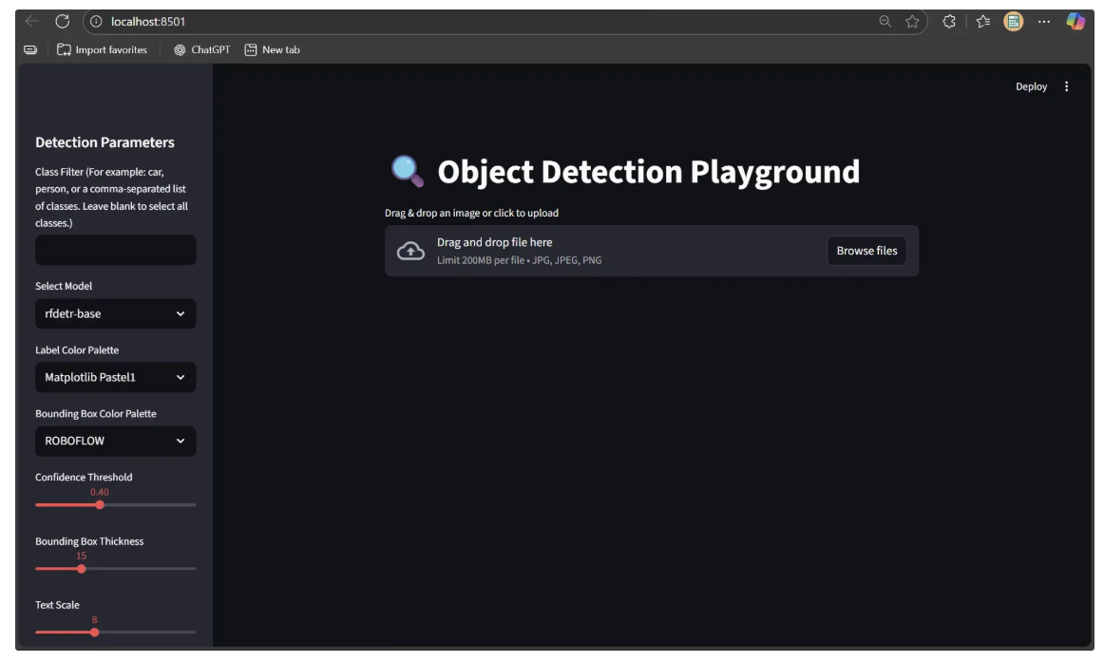Click the Browse files button
Screen dimensions: 1104x661
[x=866, y=251]
